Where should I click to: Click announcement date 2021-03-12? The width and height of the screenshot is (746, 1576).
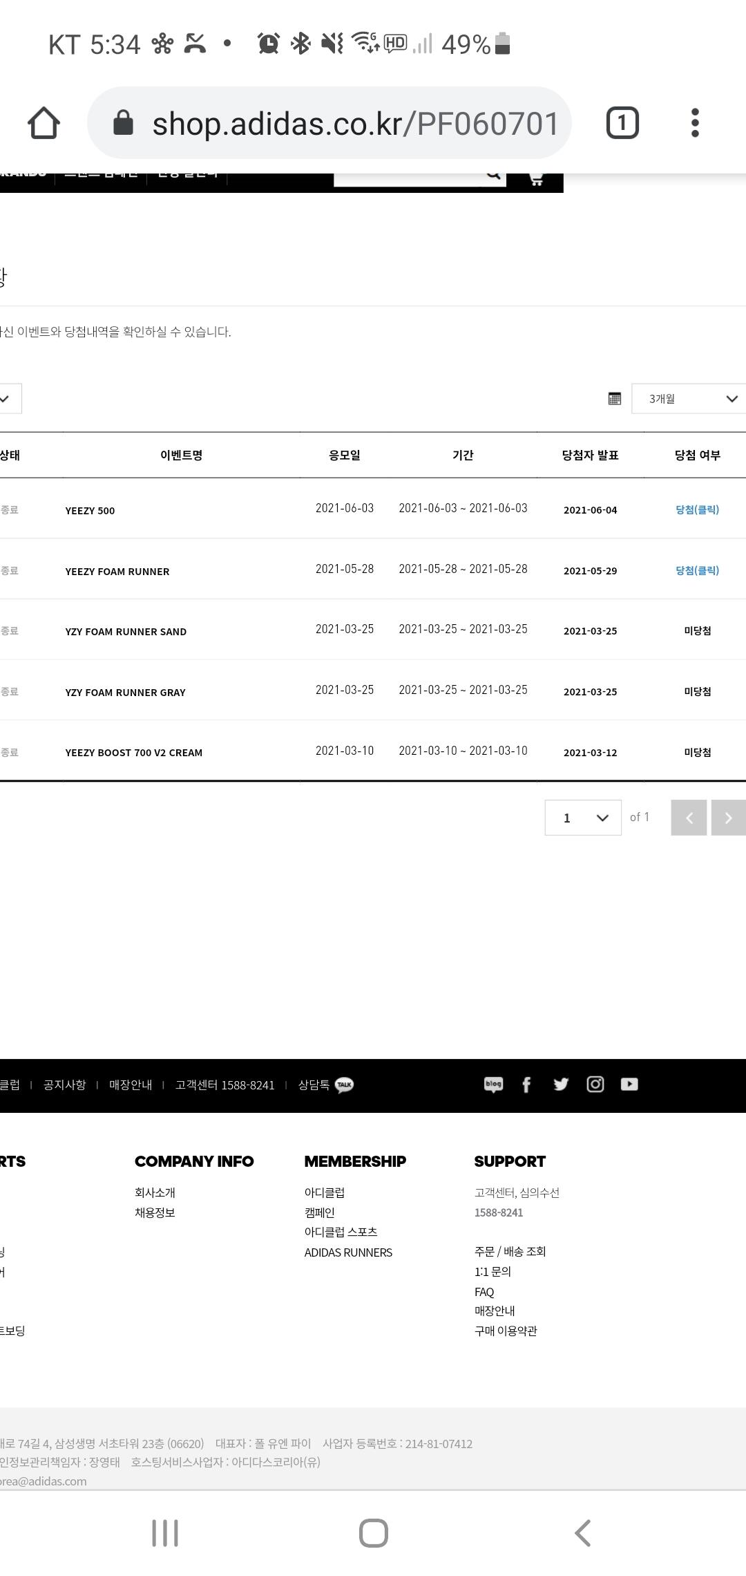click(590, 753)
